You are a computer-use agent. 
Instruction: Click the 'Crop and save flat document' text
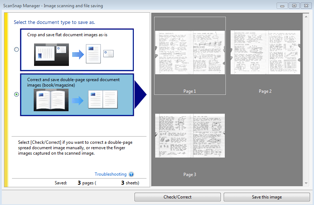(67, 35)
